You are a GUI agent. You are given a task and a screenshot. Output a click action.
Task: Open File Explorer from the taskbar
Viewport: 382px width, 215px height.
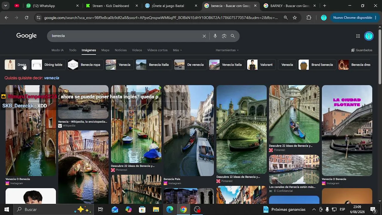(x=156, y=209)
